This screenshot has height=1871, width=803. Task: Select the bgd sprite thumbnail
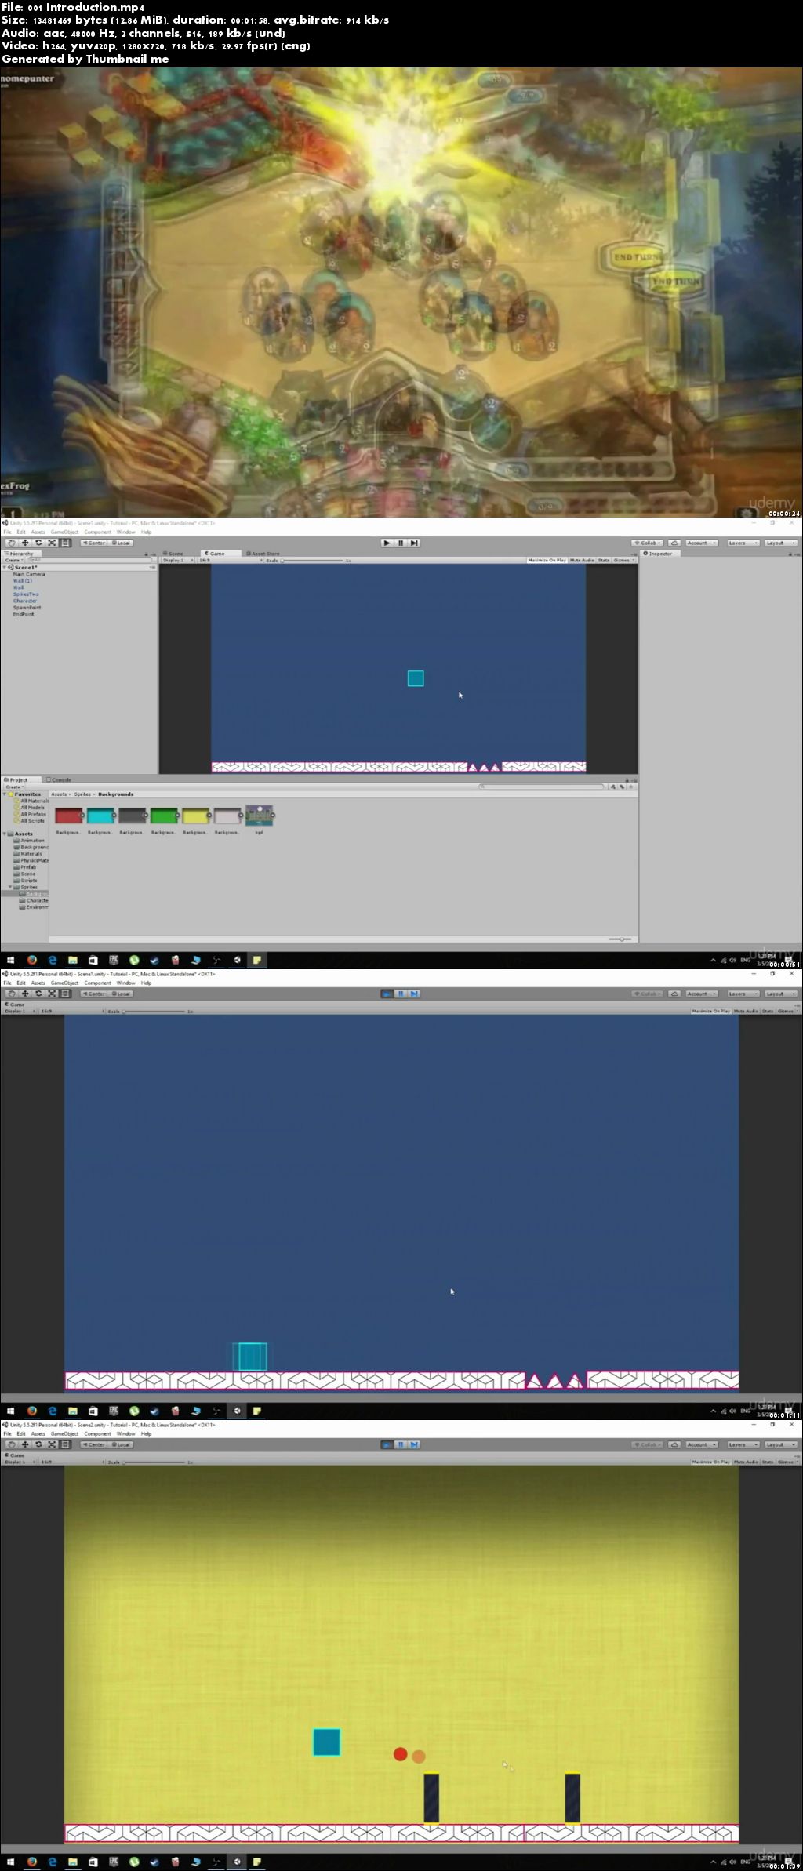click(x=259, y=816)
